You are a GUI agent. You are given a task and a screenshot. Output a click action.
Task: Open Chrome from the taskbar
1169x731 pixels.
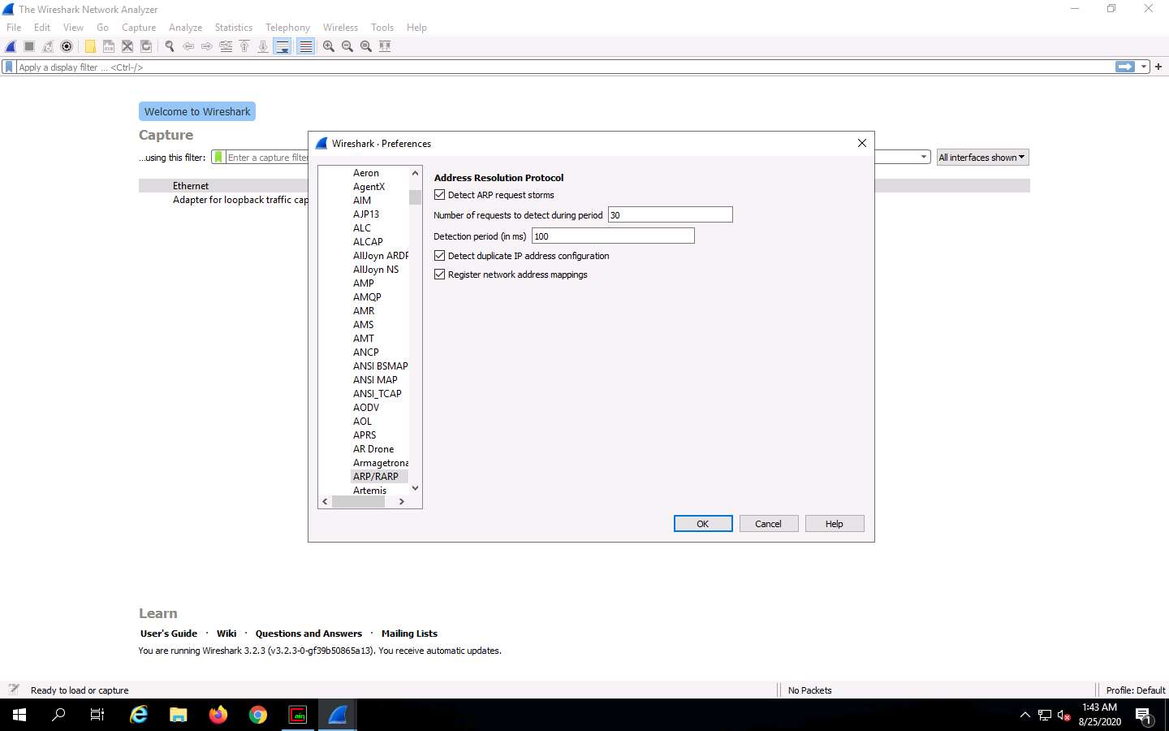tap(258, 715)
